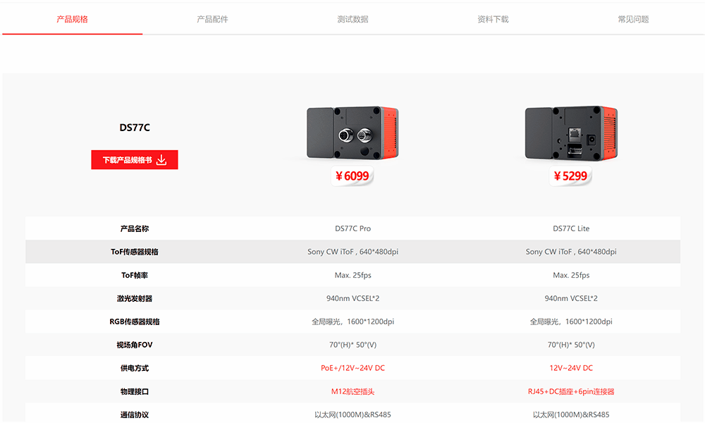Click the DS77C Lite name cell
The image size is (705, 423).
571,228
